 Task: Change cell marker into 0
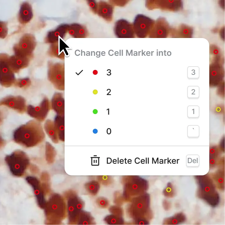pos(137,131)
